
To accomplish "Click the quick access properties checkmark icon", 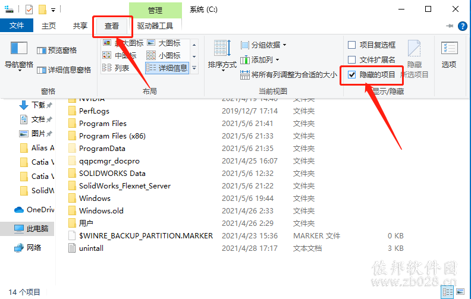I will click(29, 10).
